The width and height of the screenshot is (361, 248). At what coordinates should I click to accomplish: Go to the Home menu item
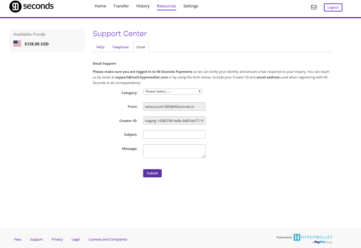pyautogui.click(x=100, y=6)
